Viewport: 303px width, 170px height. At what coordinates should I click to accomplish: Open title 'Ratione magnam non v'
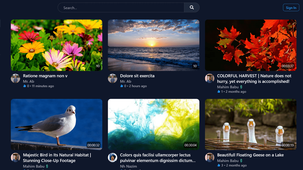tap(45, 76)
